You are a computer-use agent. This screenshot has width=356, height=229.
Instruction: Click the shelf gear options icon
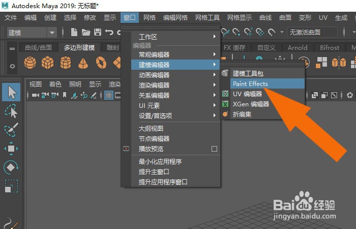[12, 66]
